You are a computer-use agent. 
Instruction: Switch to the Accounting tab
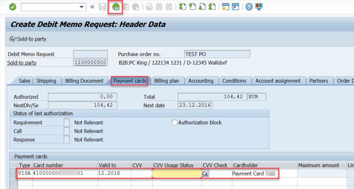click(x=201, y=81)
